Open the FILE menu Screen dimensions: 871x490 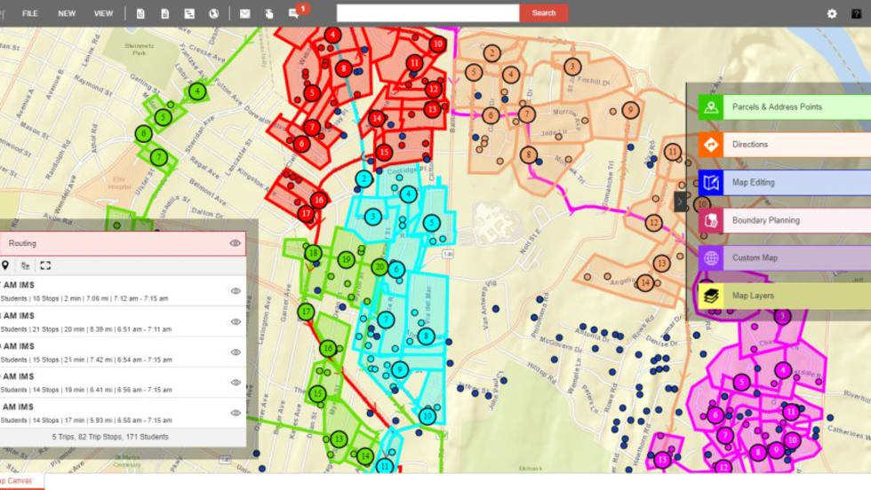(30, 13)
